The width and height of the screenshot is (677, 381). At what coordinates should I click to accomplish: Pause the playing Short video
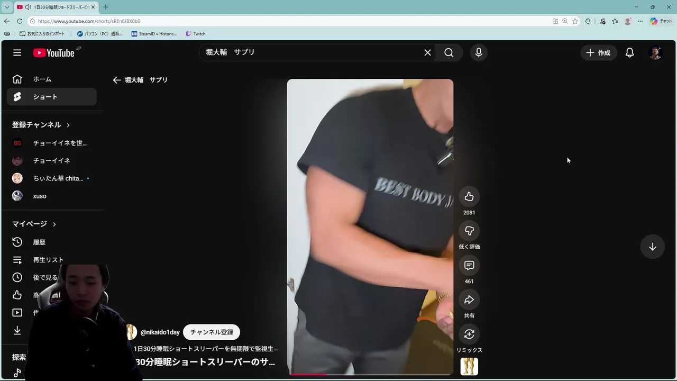pos(370,227)
